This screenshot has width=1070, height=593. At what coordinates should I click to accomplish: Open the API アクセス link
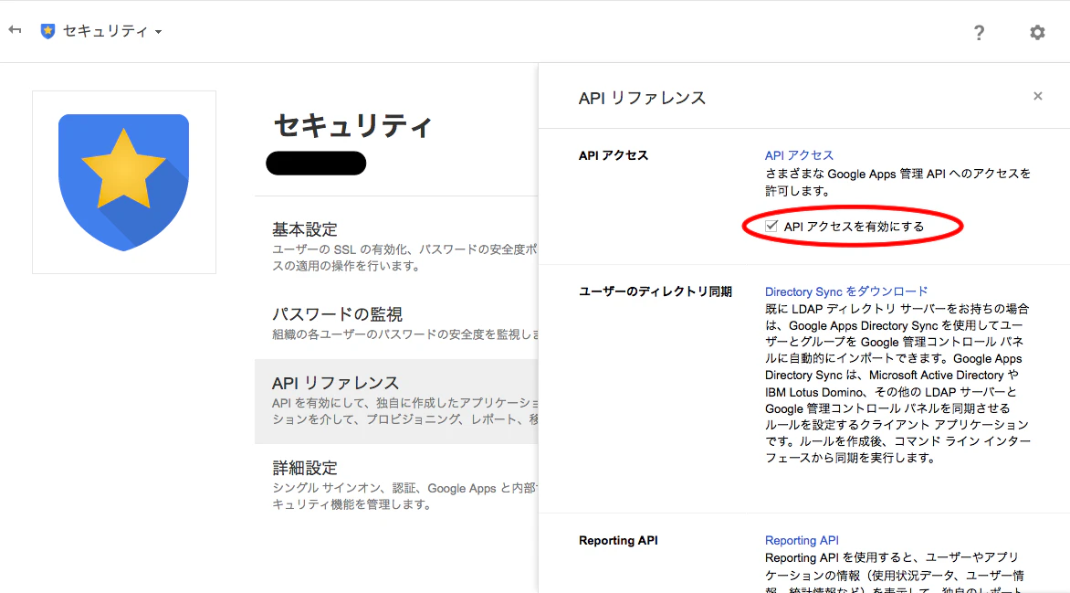799,155
